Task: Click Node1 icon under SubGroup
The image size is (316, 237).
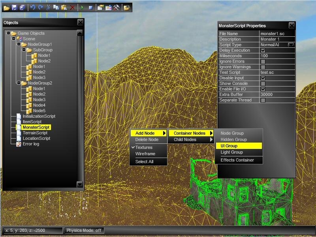Action: click(x=34, y=55)
